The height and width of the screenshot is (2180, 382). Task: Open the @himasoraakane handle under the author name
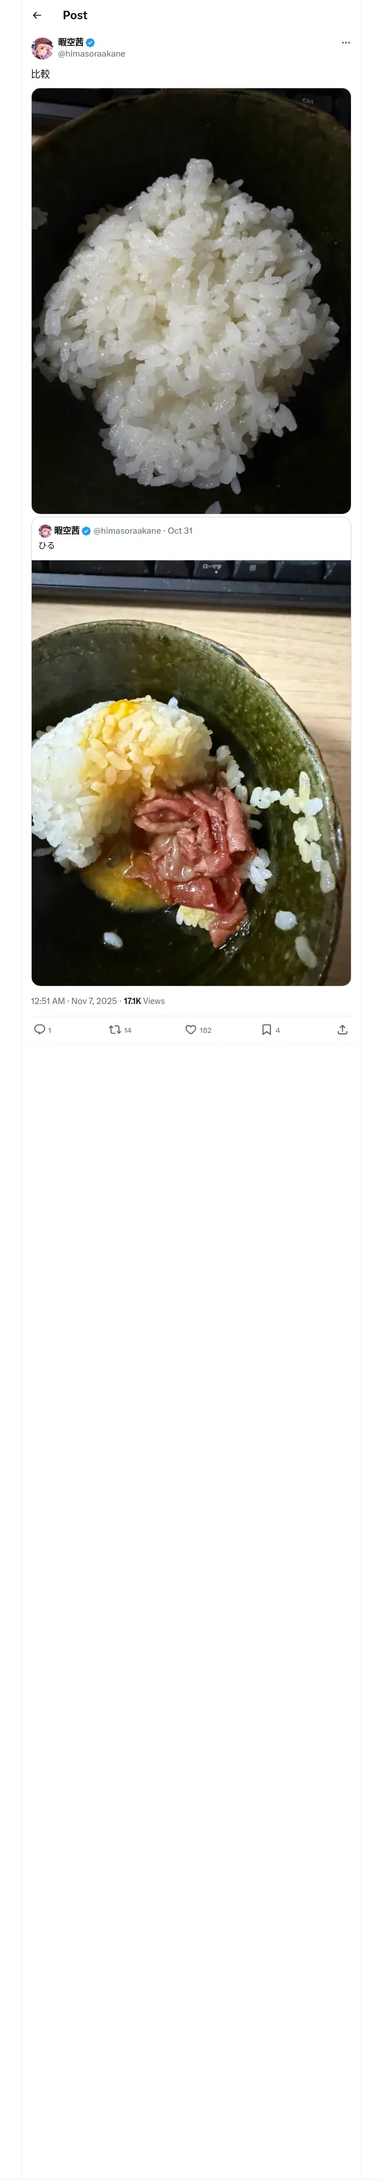92,53
